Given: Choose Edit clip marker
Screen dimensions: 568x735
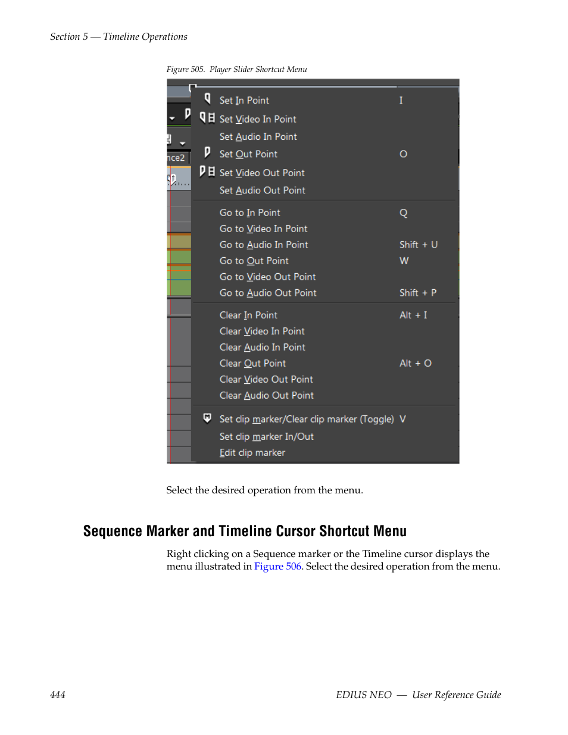Looking at the screenshot, I should (252, 452).
